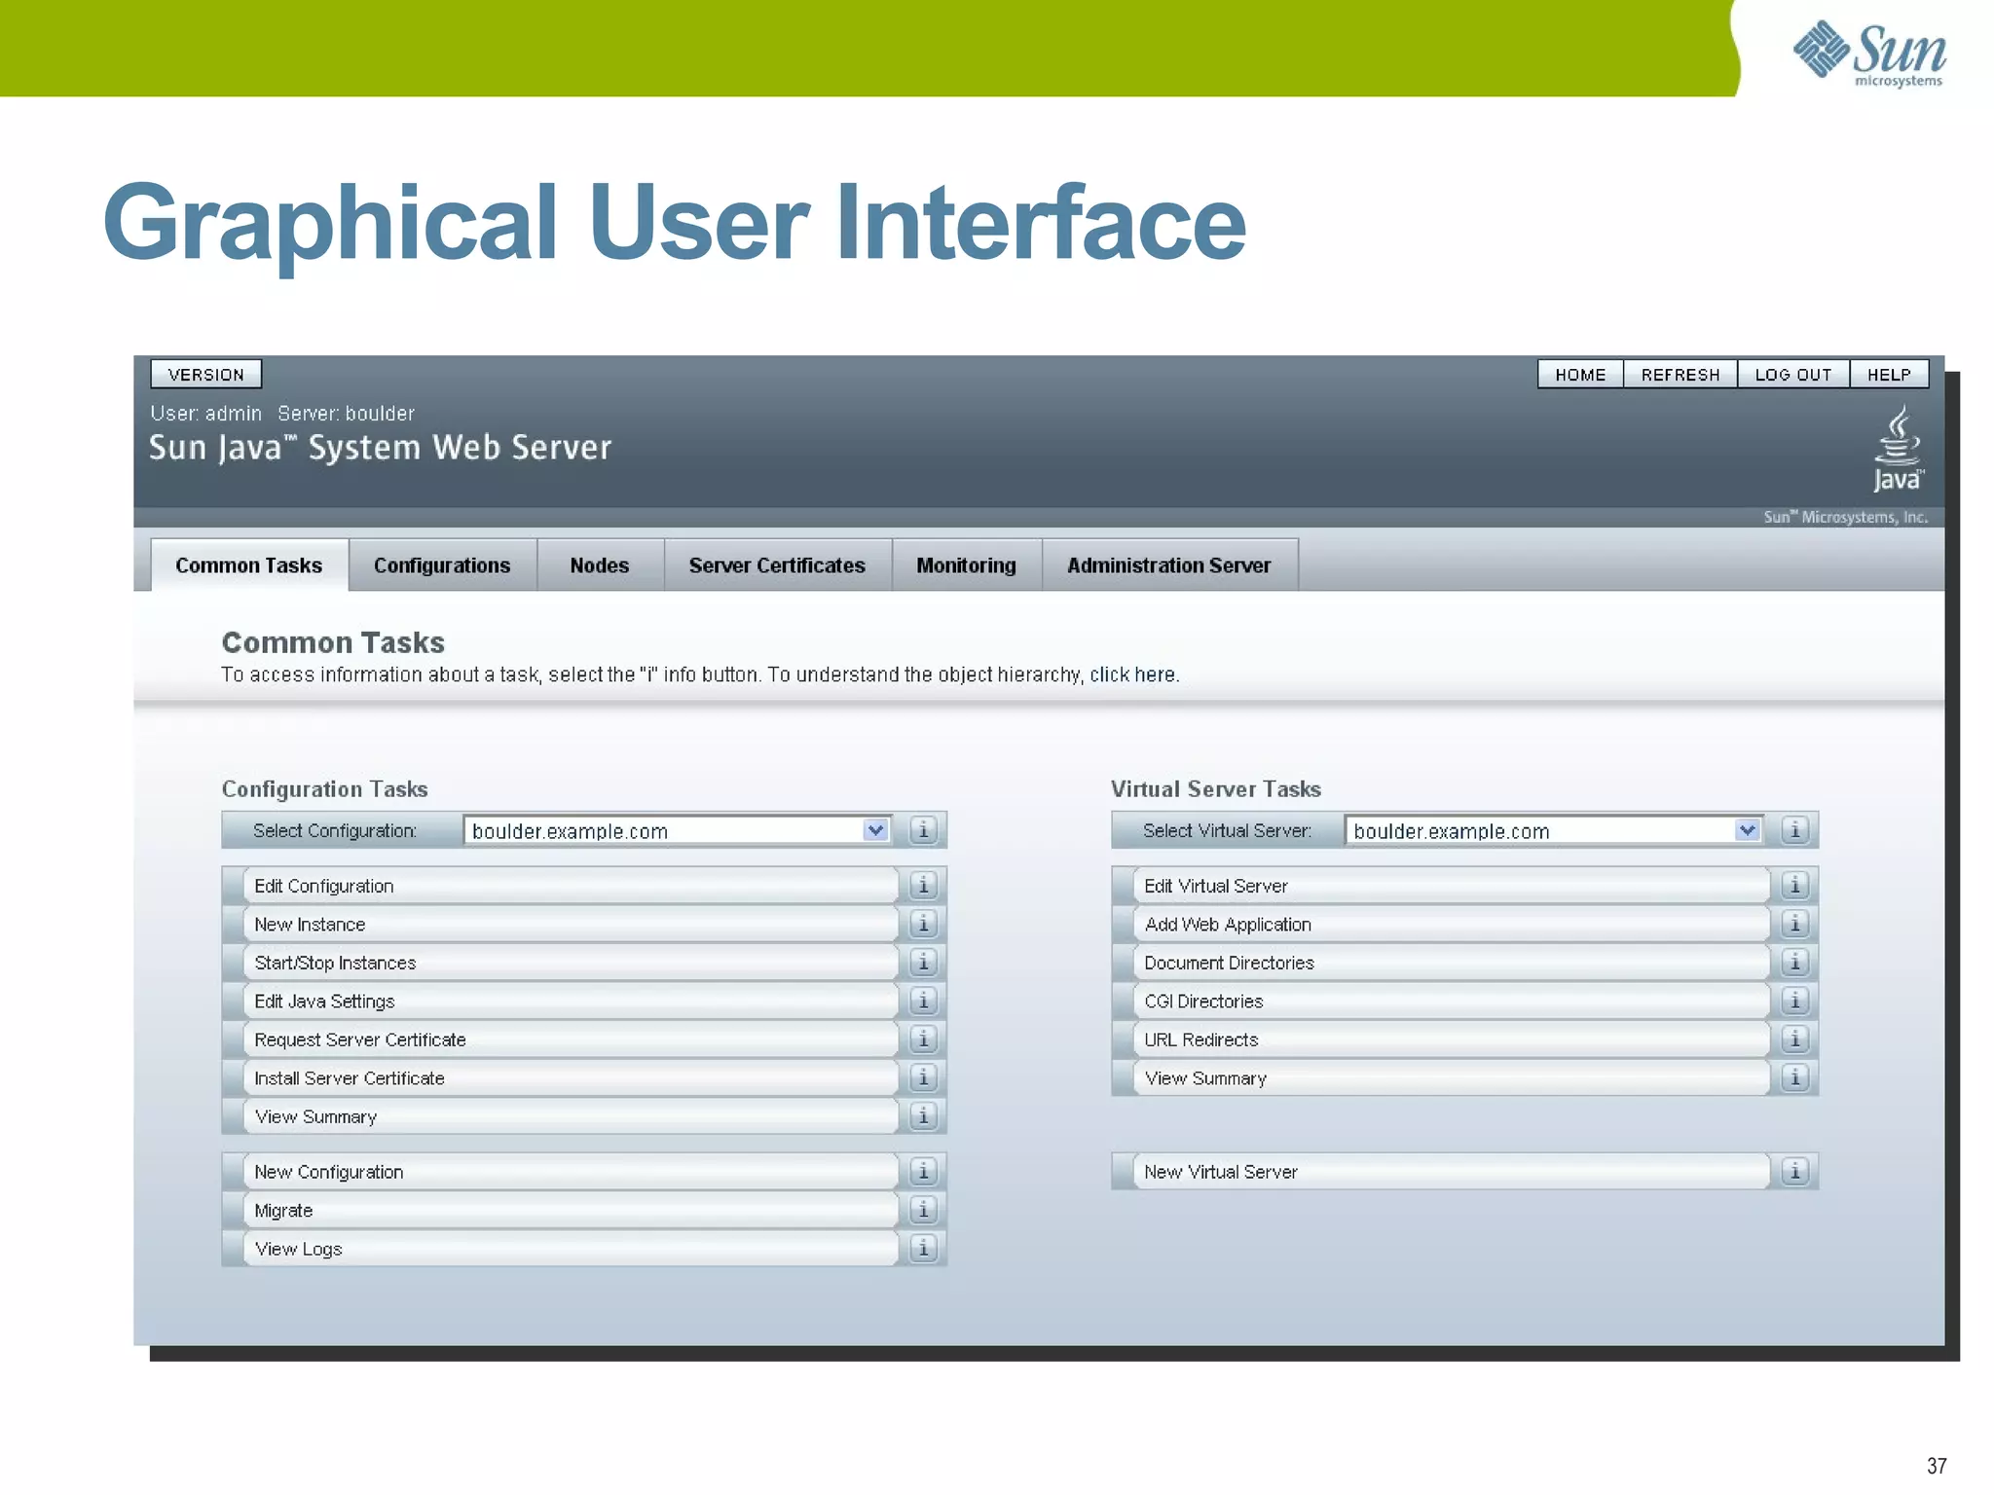Screen dimensions: 1994x1495
Task: Click info icon for Edit Virtual Server
Action: (1794, 885)
